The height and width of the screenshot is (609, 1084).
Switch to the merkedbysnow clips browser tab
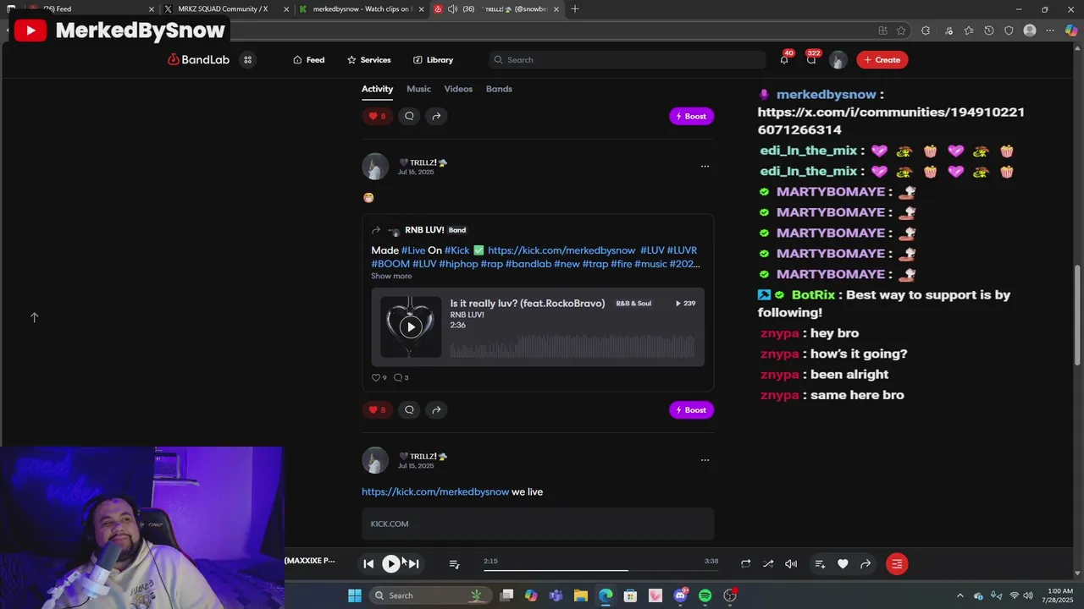362,9
